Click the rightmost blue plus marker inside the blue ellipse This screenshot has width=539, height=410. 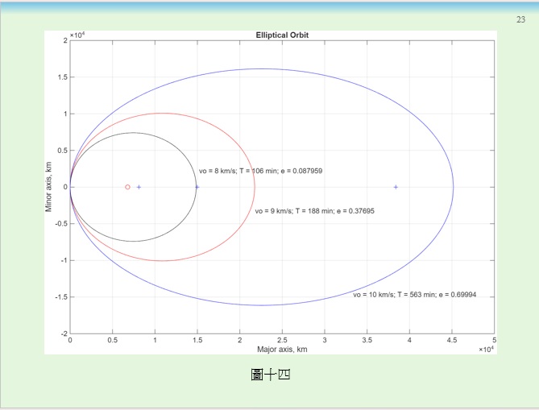click(396, 187)
